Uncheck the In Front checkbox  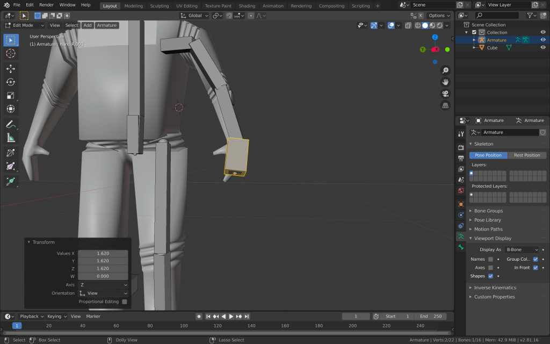pyautogui.click(x=535, y=268)
